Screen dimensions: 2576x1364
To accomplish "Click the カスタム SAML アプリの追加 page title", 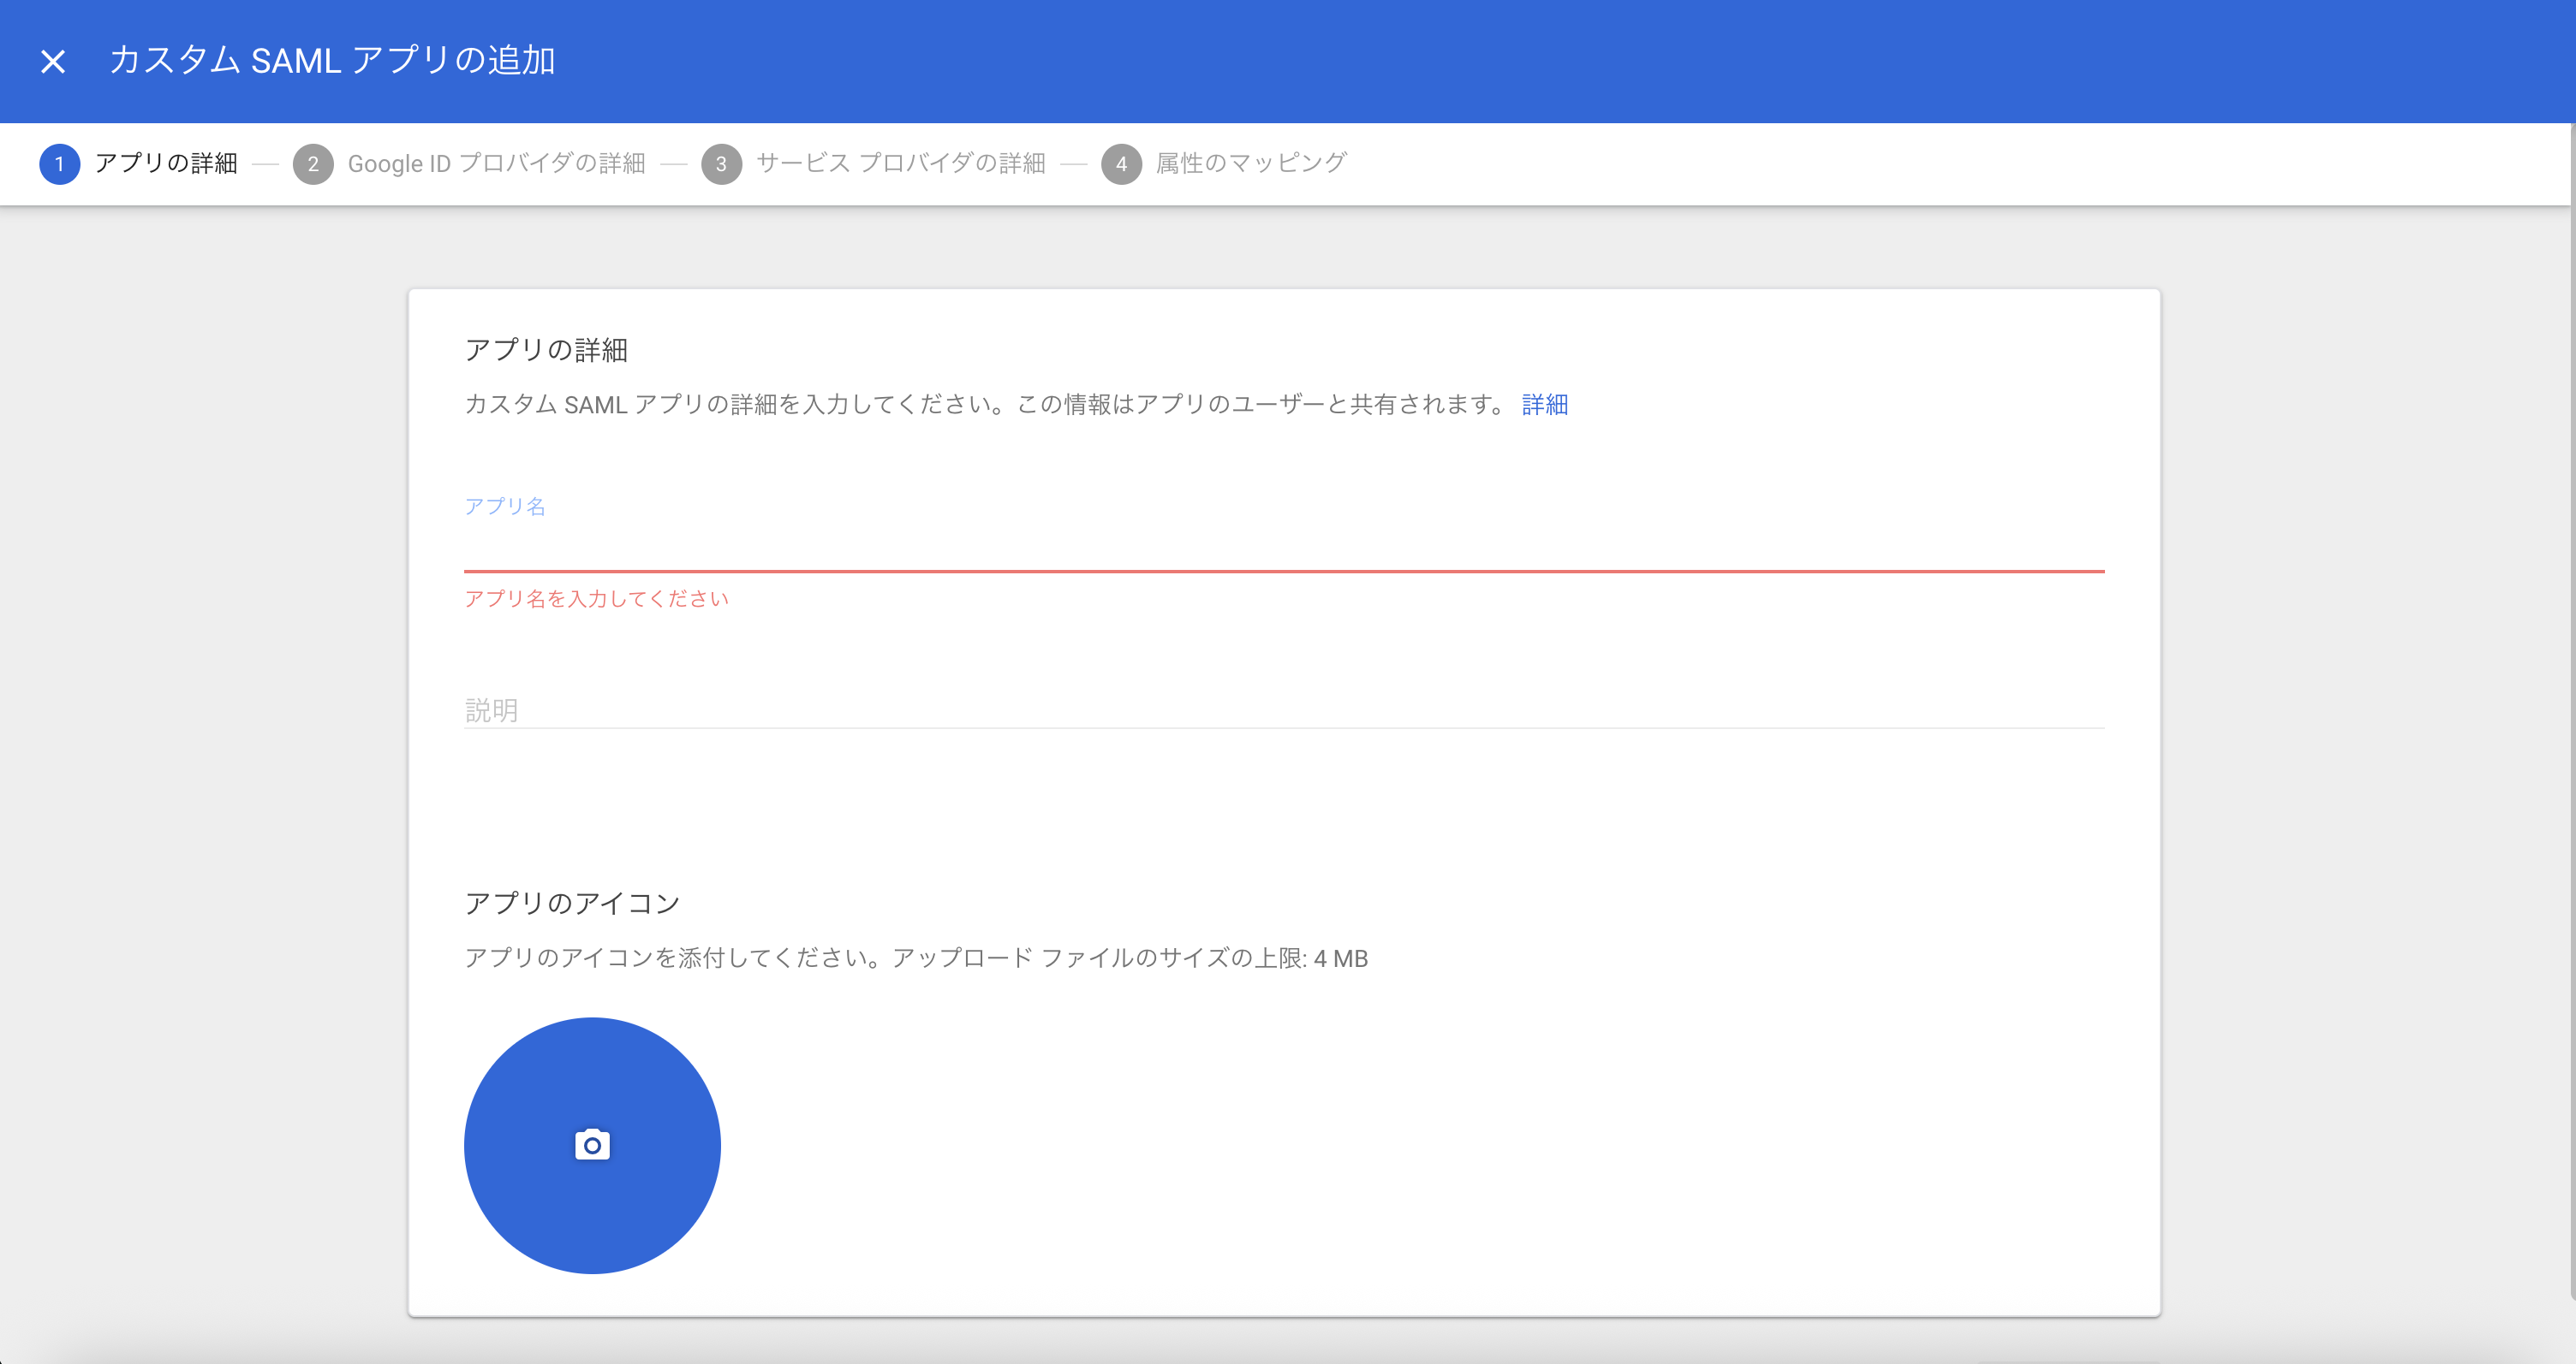I will [x=332, y=61].
